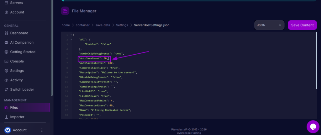Click the Console terminal icon

click(6, 61)
